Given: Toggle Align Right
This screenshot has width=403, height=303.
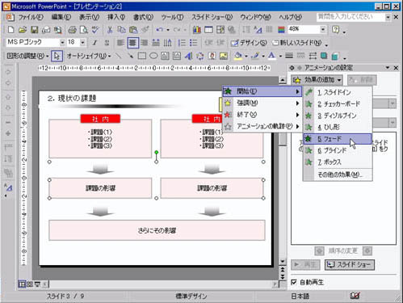Looking at the screenshot, I should [x=145, y=43].
